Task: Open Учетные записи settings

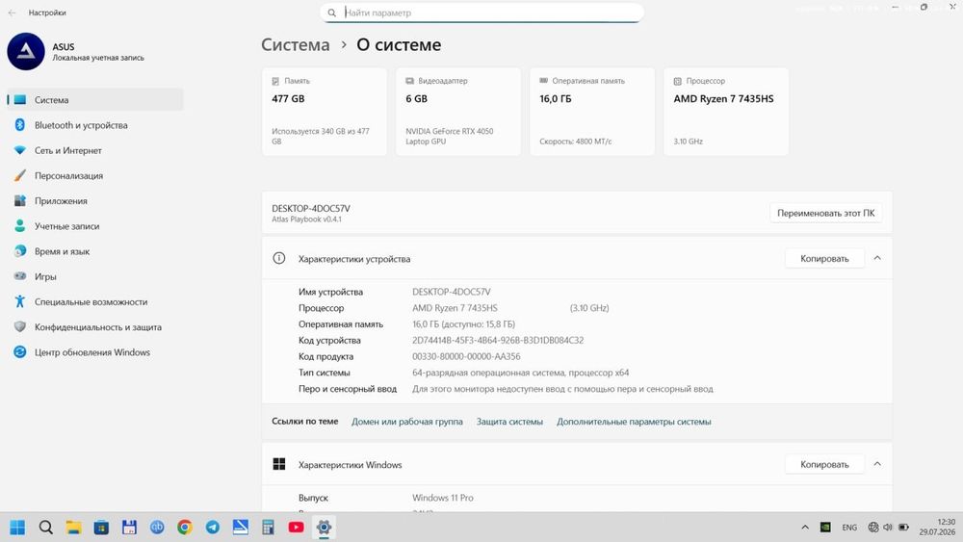Action: click(95, 226)
